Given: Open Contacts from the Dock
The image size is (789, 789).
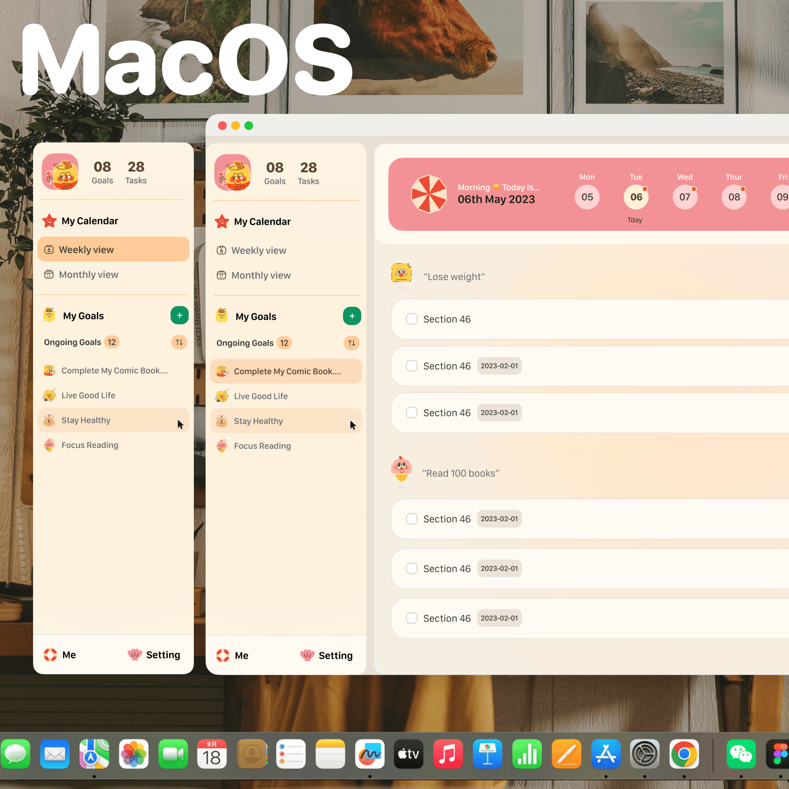Looking at the screenshot, I should 252,754.
